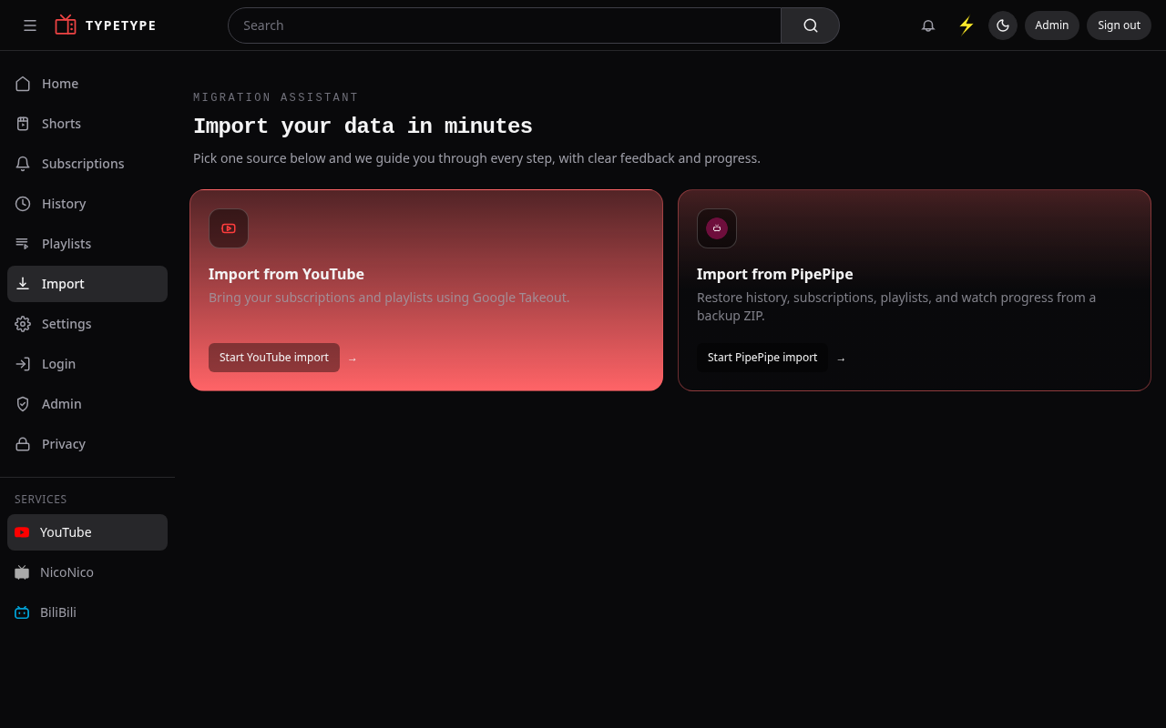
Task: Click the NicoNico TV logo icon
Action: [22, 572]
